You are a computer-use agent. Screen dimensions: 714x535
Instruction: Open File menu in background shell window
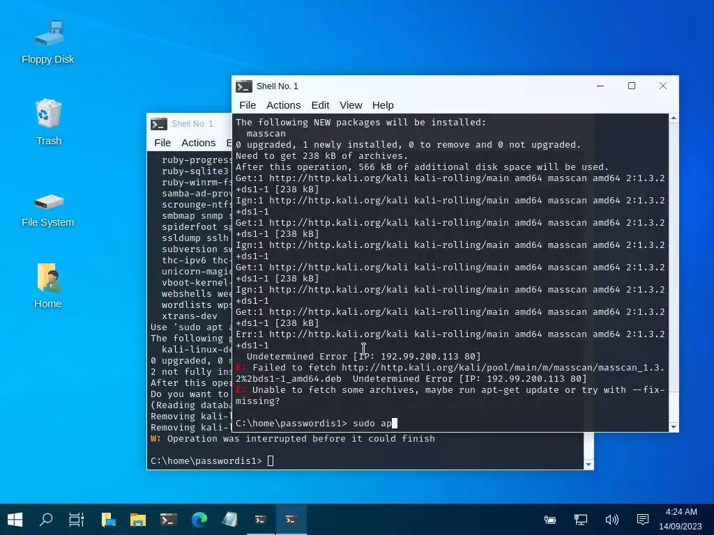click(162, 143)
